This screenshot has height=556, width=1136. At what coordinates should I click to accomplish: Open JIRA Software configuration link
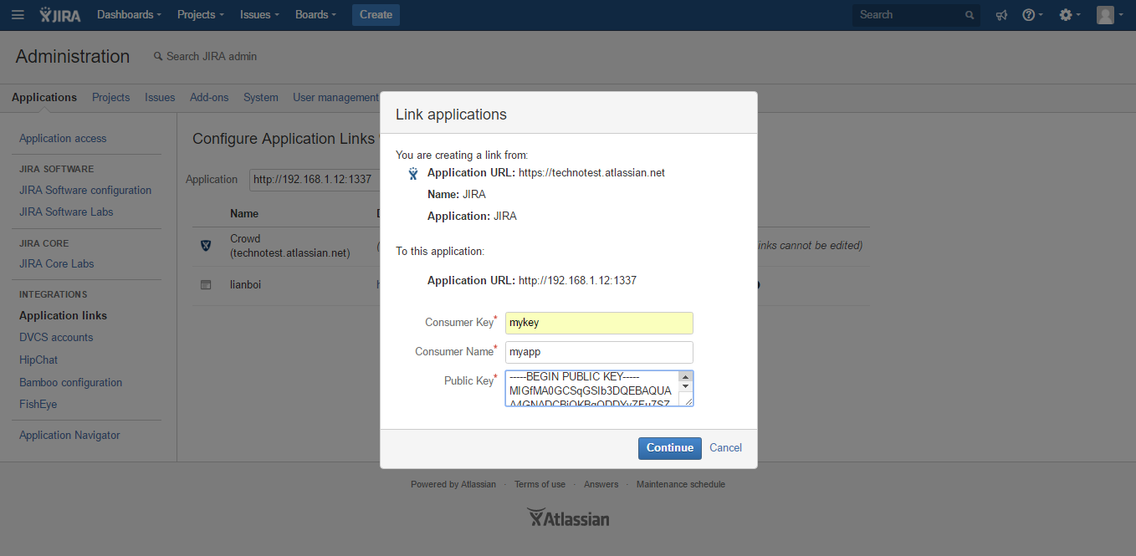pyautogui.click(x=85, y=191)
